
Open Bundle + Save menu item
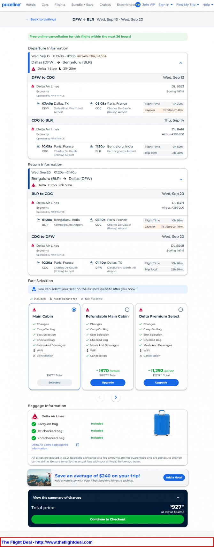tap(82, 5)
